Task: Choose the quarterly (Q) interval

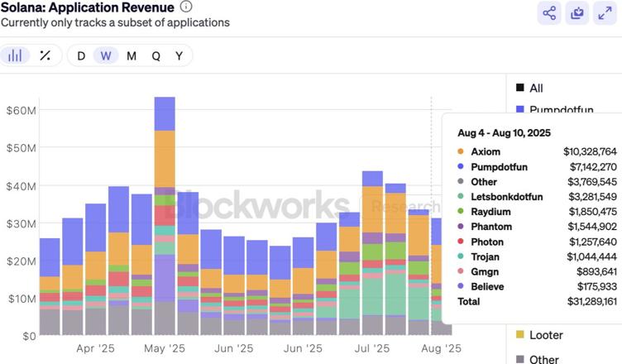Action: coord(155,55)
